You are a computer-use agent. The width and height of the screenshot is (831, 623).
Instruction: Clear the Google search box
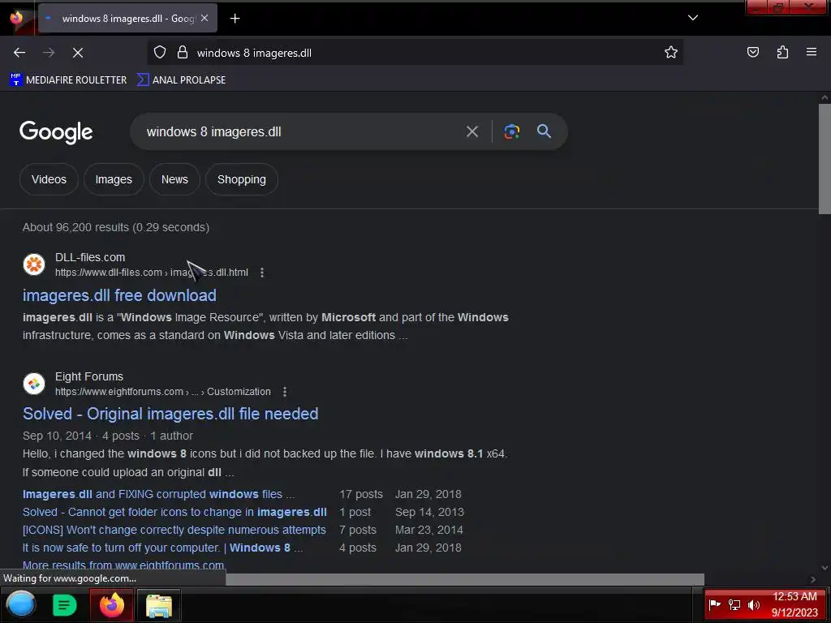click(471, 131)
